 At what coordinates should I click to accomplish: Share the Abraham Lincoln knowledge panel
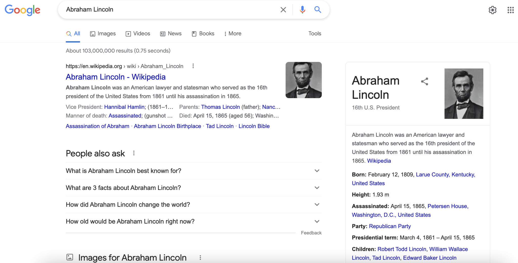pos(425,81)
